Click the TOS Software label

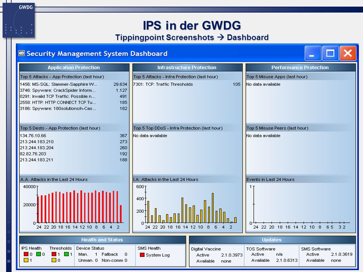tap(261, 249)
